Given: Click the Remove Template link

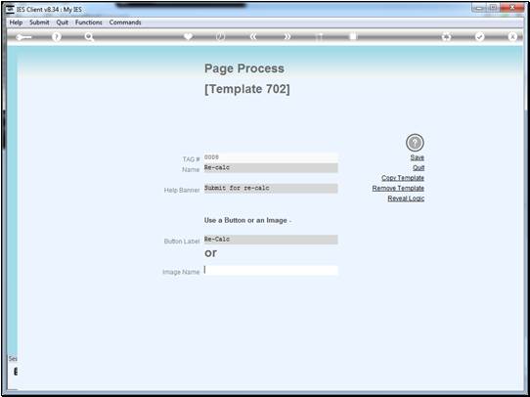Looking at the screenshot, I should (398, 188).
